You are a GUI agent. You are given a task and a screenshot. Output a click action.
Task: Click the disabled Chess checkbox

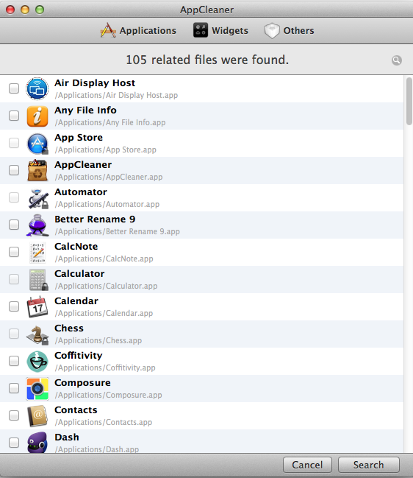coord(14,334)
